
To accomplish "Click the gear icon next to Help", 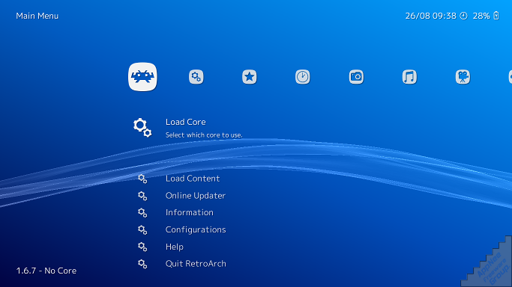I will (142, 247).
